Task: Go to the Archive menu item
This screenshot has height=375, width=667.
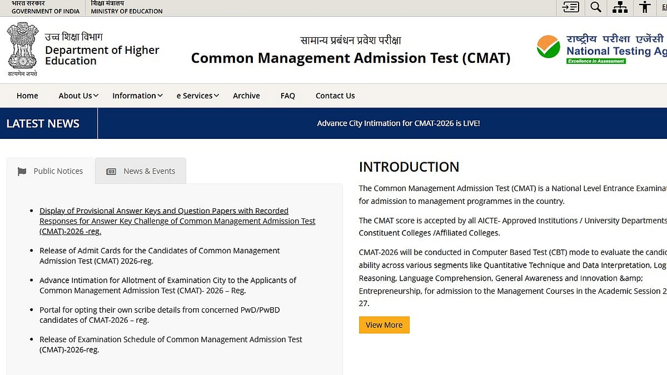Action: (246, 96)
